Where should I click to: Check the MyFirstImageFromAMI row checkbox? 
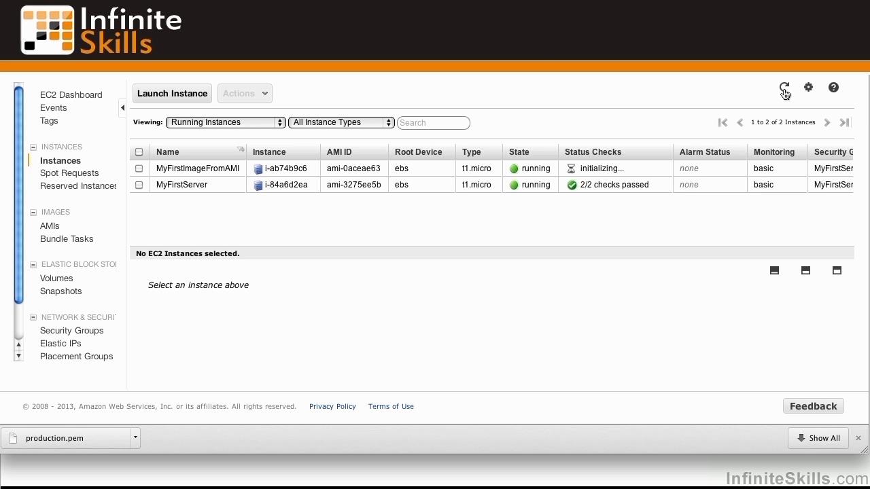coord(139,168)
